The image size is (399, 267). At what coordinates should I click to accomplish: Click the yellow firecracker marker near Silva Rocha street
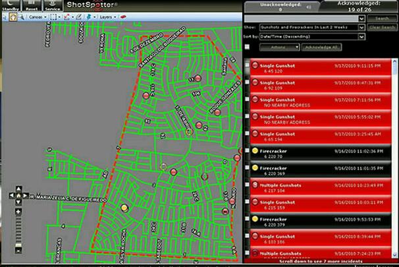pos(124,208)
